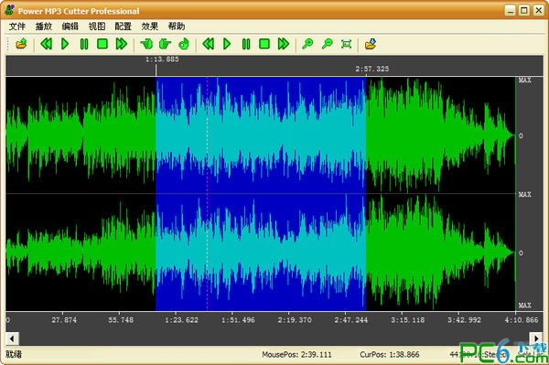
Task: Click rewind button just after the OK hand icon
Action: (x=209, y=44)
